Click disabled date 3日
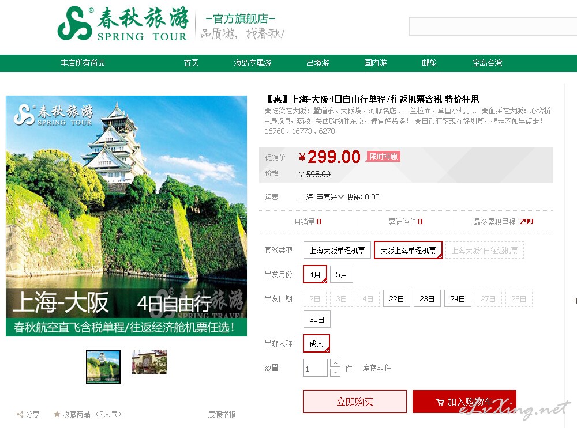Image resolution: width=577 pixels, height=428 pixels. [341, 298]
